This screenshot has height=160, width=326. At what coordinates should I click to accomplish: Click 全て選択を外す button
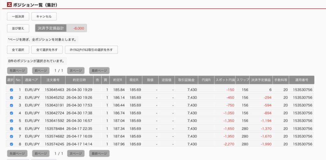pos(47,50)
